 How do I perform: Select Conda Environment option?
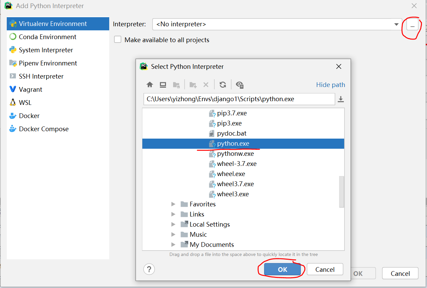click(58, 37)
